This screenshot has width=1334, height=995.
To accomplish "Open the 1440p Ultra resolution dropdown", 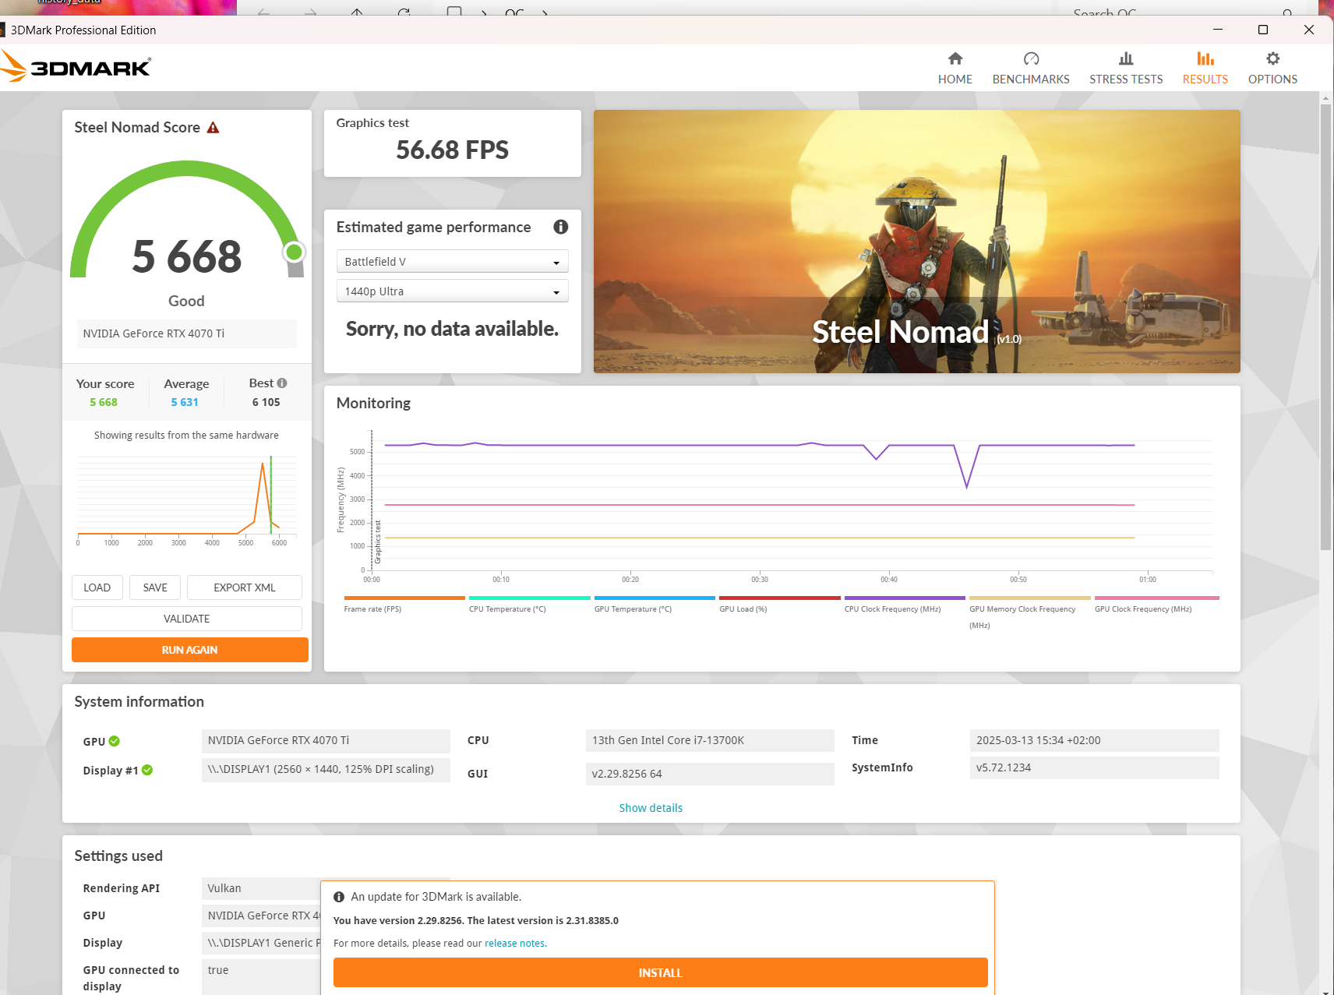I will tap(453, 291).
